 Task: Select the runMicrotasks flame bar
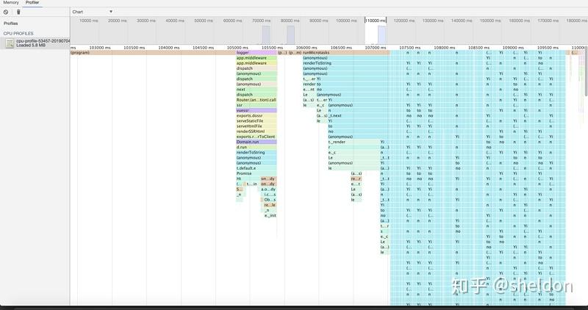pyautogui.click(x=346, y=53)
